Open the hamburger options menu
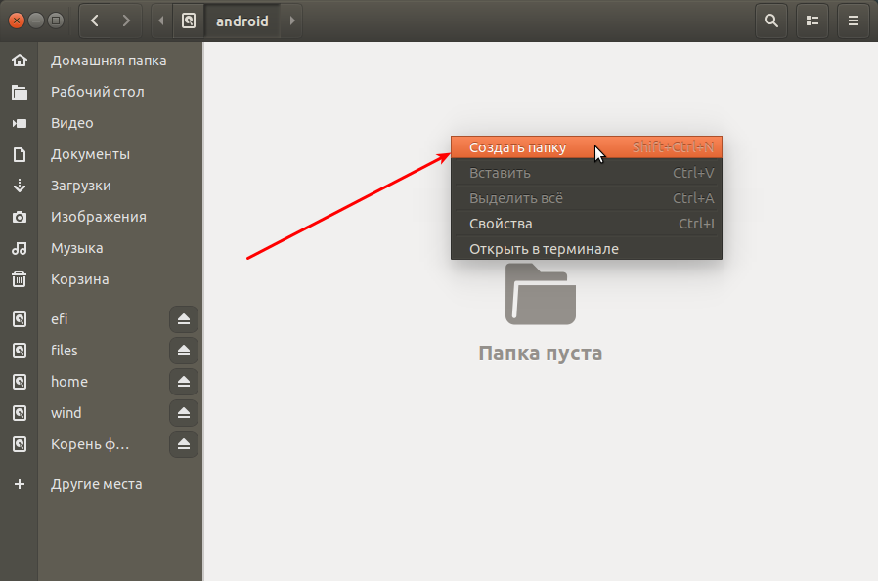 click(x=853, y=21)
